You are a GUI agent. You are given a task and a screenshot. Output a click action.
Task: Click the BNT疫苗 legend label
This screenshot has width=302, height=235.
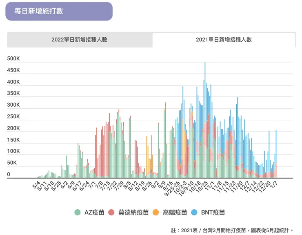[213, 213]
